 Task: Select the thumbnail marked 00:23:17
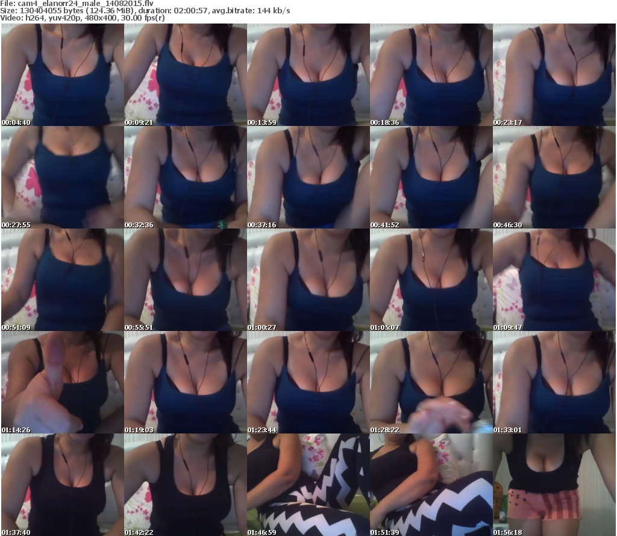(554, 75)
